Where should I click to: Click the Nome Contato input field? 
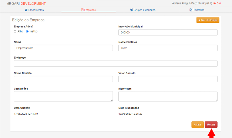(x=63, y=79)
